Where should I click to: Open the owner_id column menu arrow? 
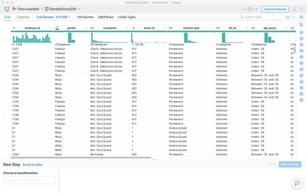pyautogui.click(x=164, y=28)
